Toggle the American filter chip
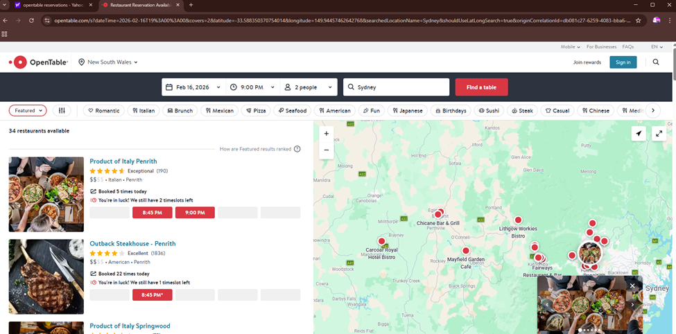The height and width of the screenshot is (334, 676). [x=335, y=111]
